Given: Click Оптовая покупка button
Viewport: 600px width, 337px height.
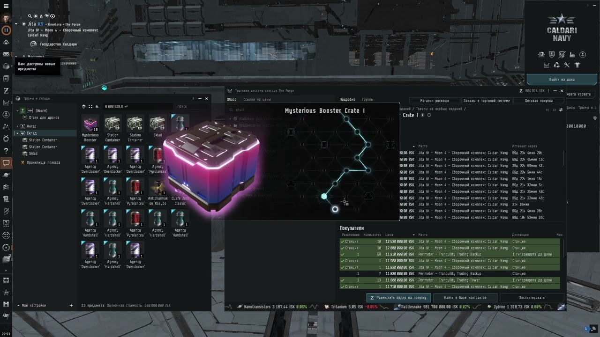Looking at the screenshot, I should pyautogui.click(x=539, y=101).
